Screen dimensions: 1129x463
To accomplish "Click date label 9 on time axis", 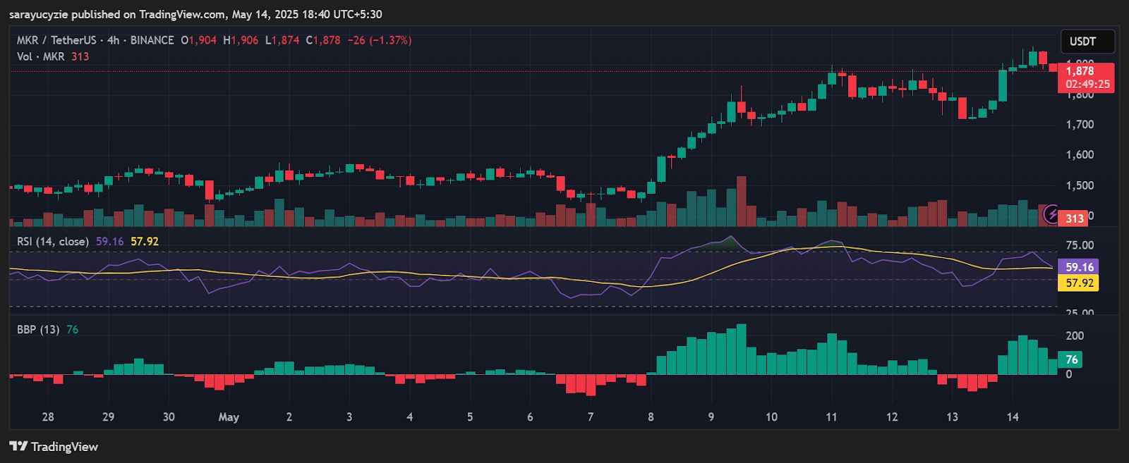I will [x=711, y=416].
